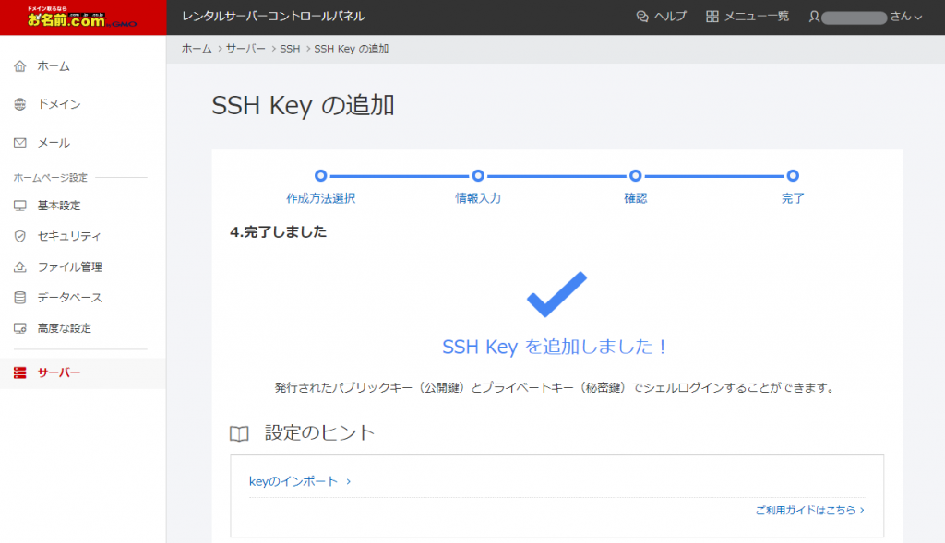This screenshot has height=543, width=945.
Task: Click the home icon in the sidebar
Action: coord(20,66)
